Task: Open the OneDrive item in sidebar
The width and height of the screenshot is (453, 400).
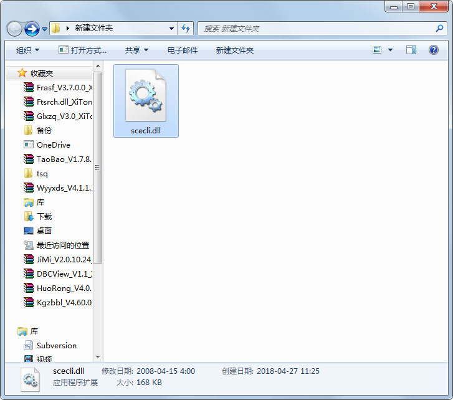Action: tap(53, 145)
